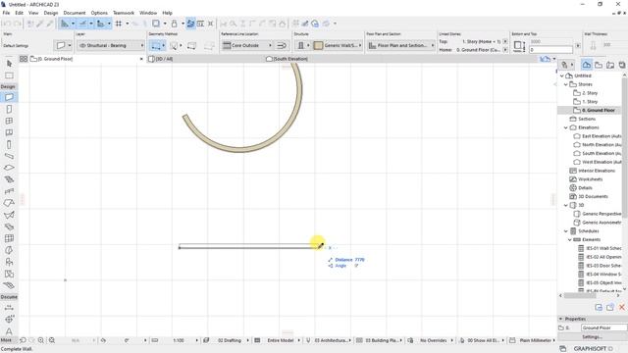Open the Document menu
The width and height of the screenshot is (628, 353).
click(x=75, y=13)
